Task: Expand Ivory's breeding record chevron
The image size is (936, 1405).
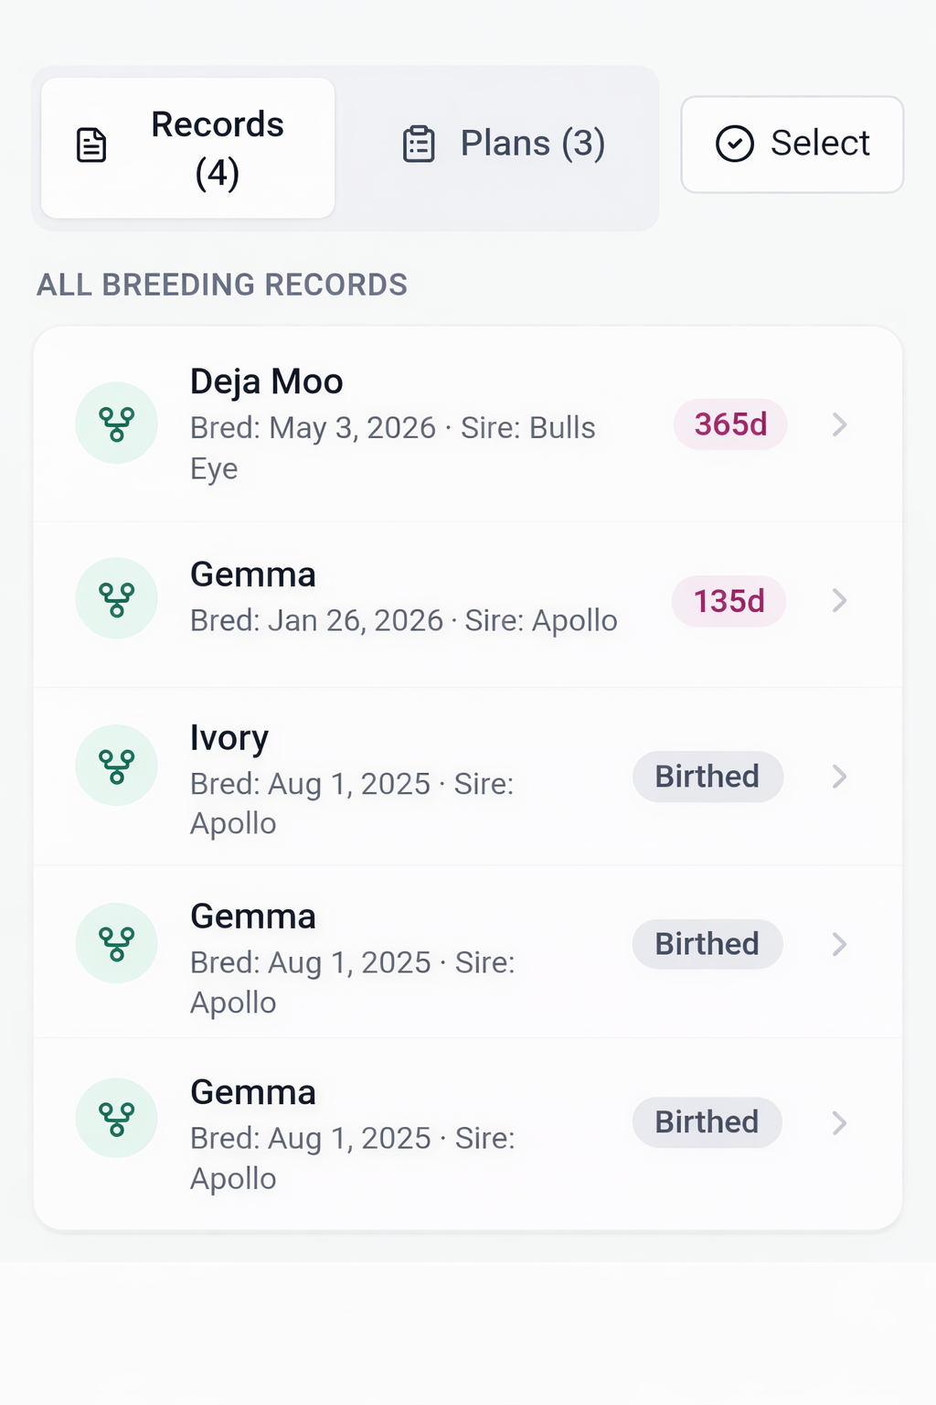Action: [x=839, y=777]
